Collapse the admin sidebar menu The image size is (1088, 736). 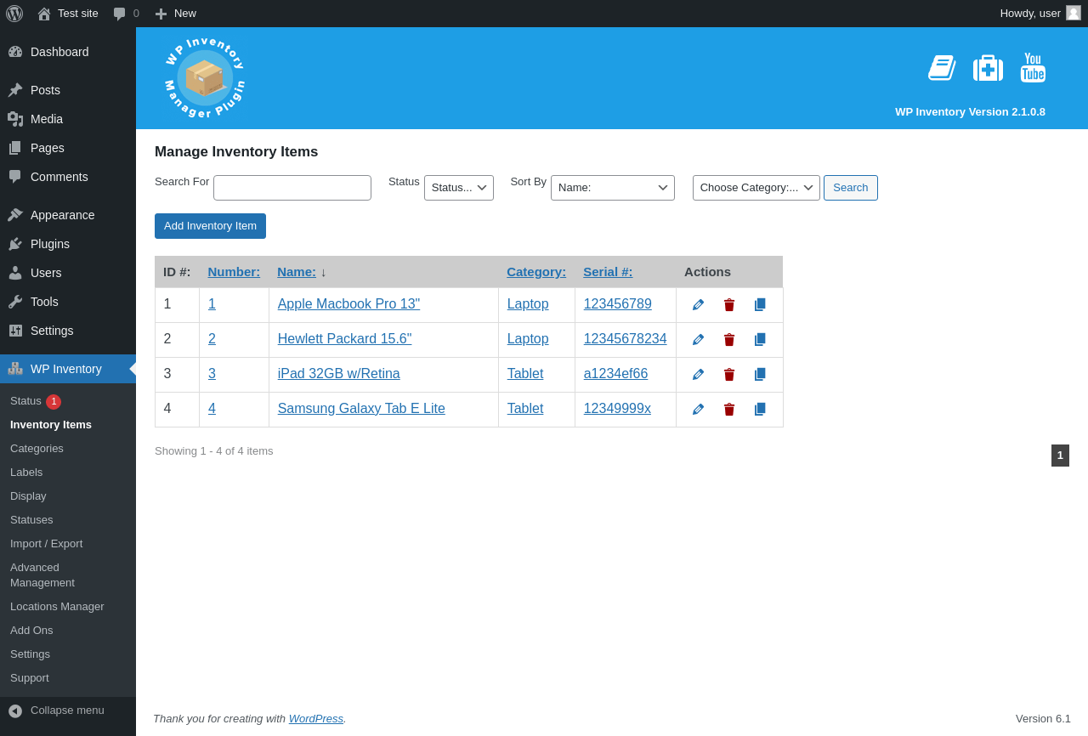[67, 711]
